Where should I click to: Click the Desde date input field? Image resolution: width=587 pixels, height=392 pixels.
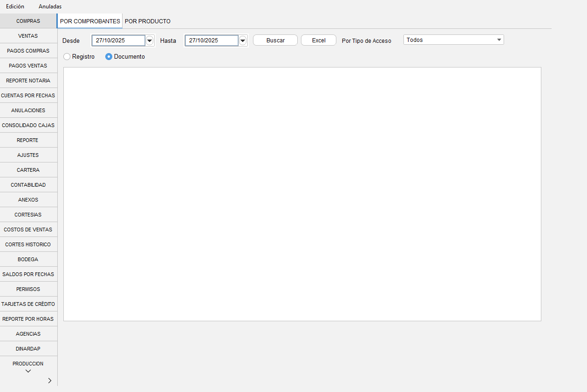point(118,41)
